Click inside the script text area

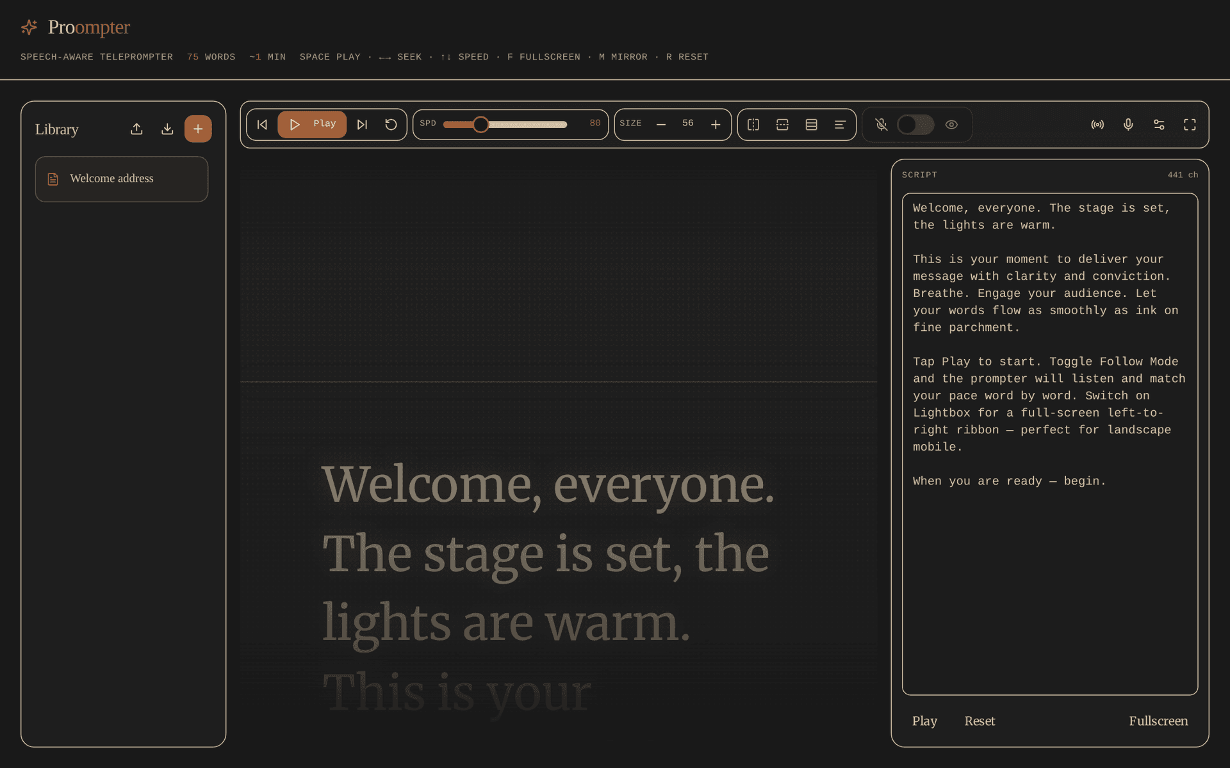click(1050, 444)
